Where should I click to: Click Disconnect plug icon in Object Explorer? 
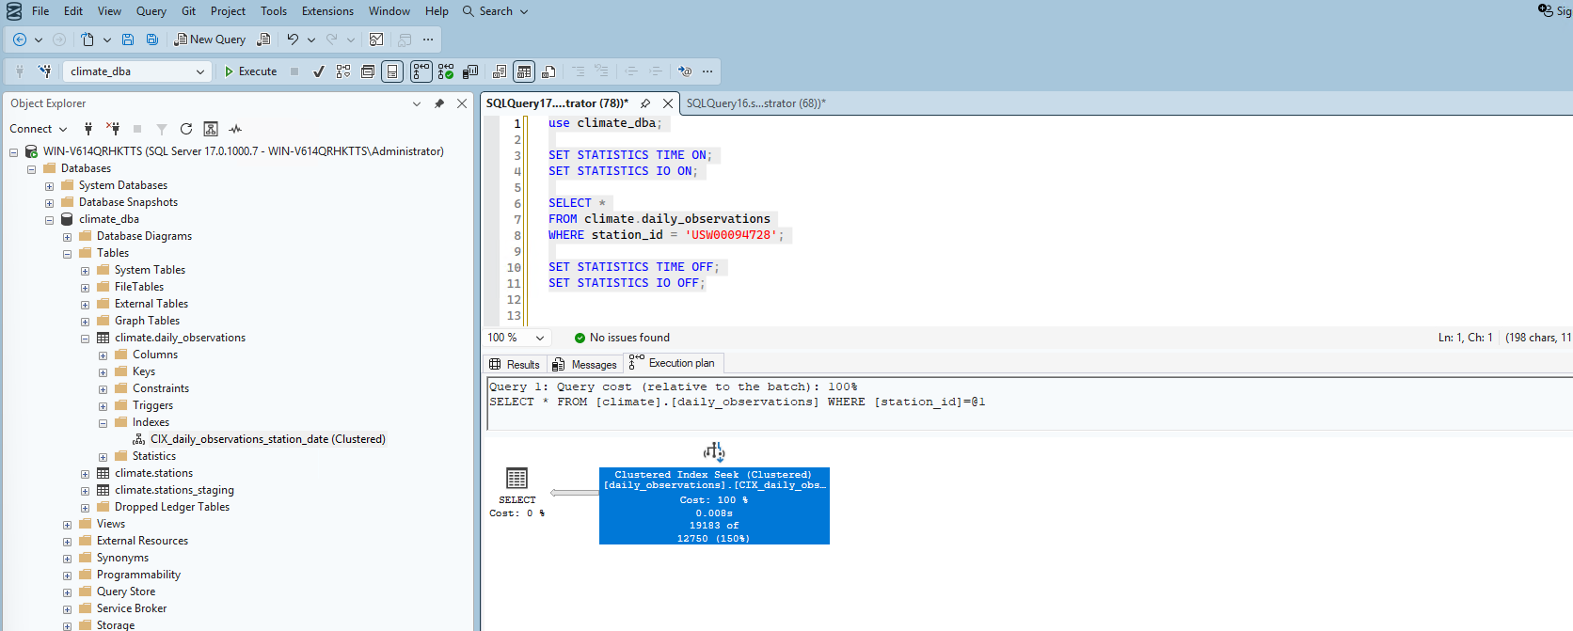113,129
